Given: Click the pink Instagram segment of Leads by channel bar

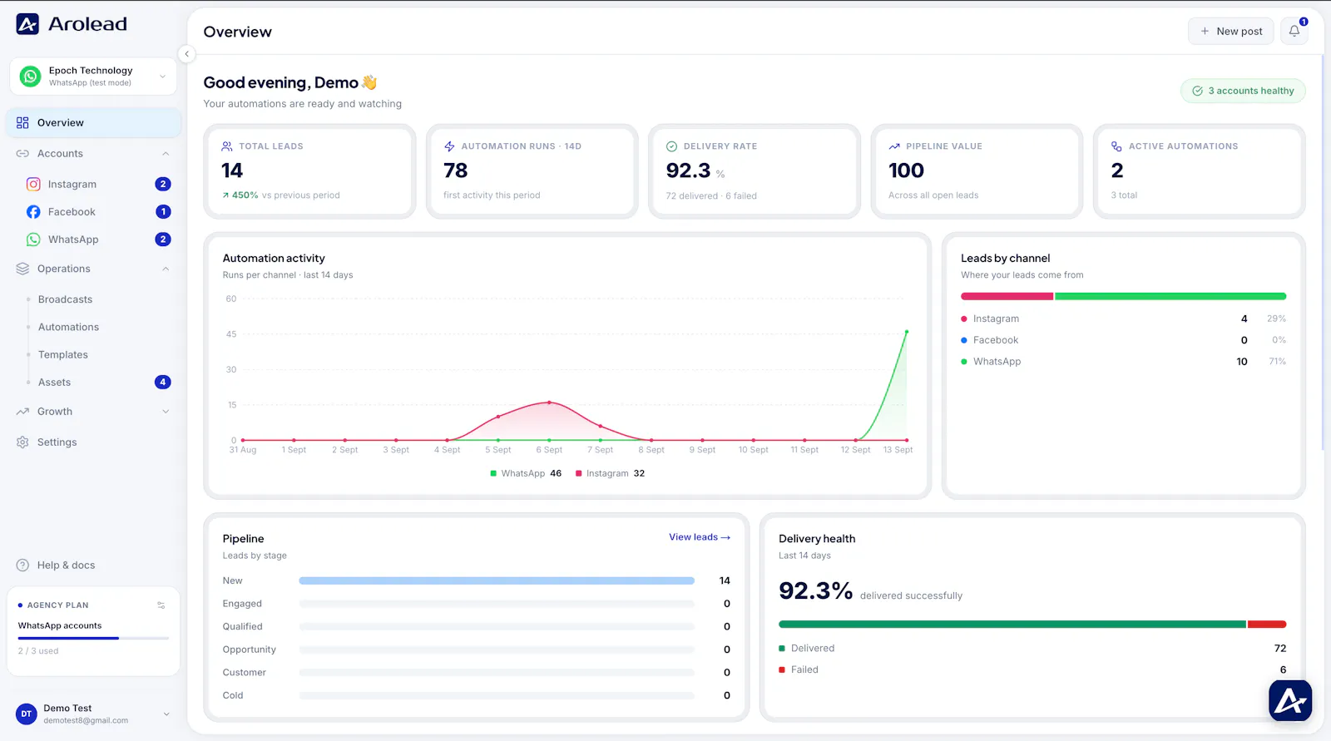Looking at the screenshot, I should pyautogui.click(x=1007, y=296).
